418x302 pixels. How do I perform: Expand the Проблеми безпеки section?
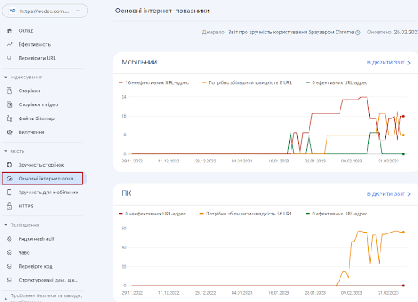pyautogui.click(x=6, y=299)
